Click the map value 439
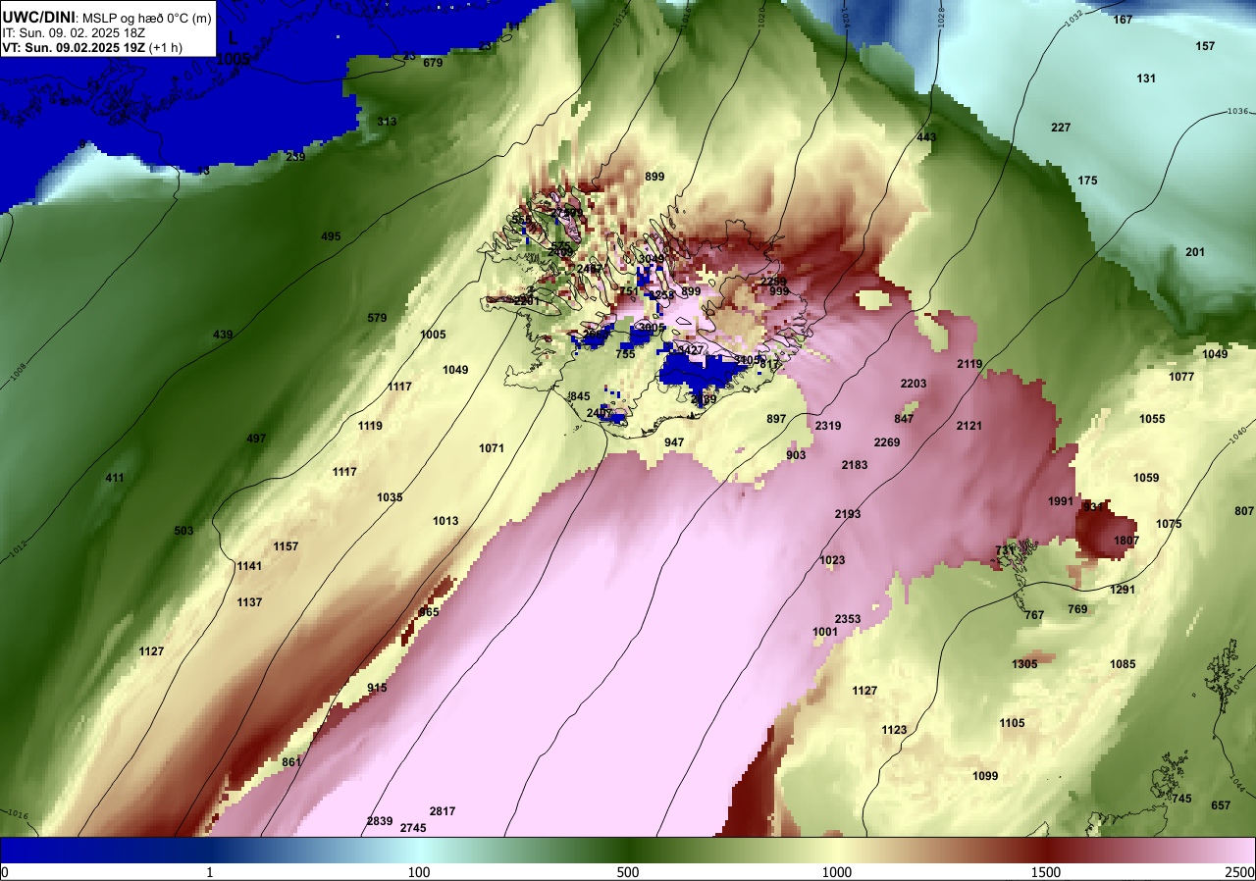 (x=223, y=336)
